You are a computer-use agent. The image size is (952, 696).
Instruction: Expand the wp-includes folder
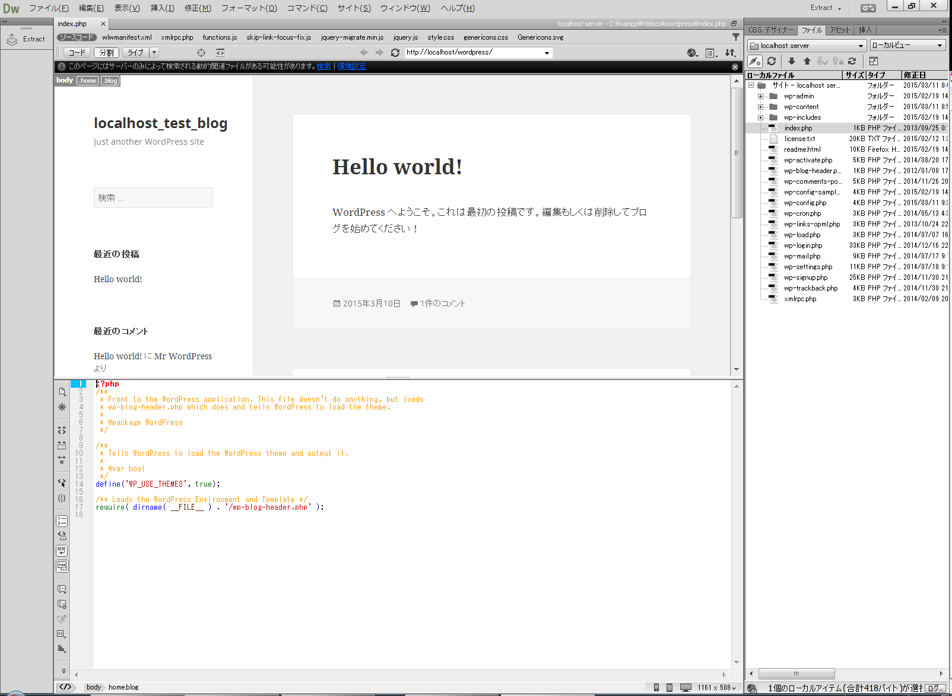(760, 117)
